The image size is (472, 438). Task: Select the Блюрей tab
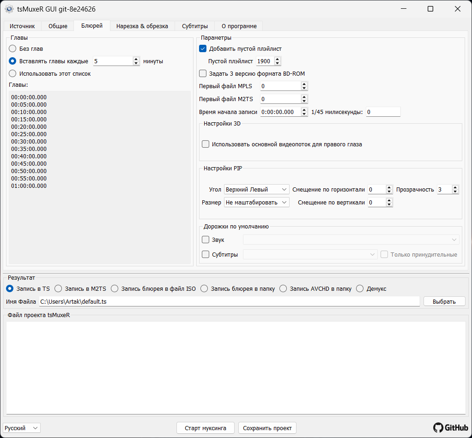coord(92,26)
